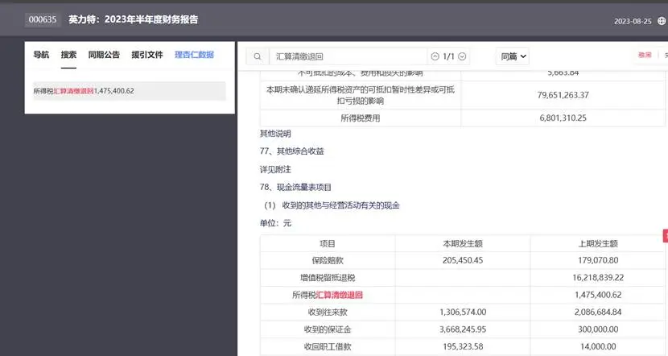Click the 单位:元 label
Screen dimensions: 668x356
[x=275, y=223]
